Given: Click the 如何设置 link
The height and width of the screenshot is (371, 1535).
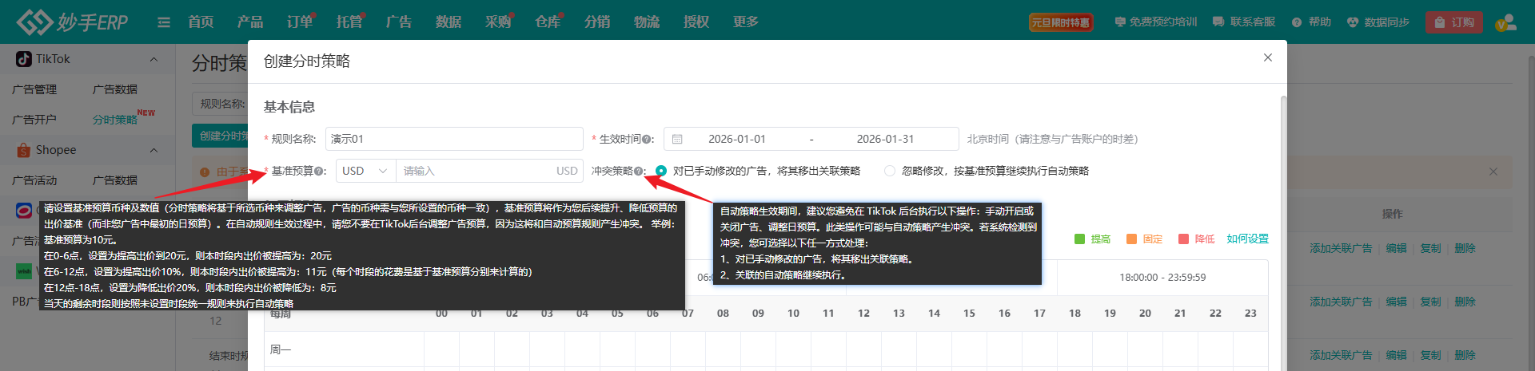Looking at the screenshot, I should (x=1247, y=239).
